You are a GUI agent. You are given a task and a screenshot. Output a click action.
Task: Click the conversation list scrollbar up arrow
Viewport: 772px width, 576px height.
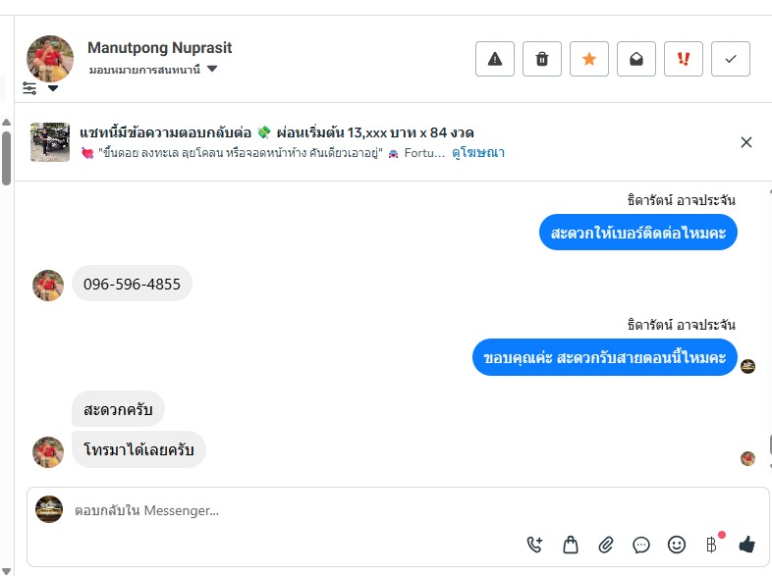click(x=6, y=121)
